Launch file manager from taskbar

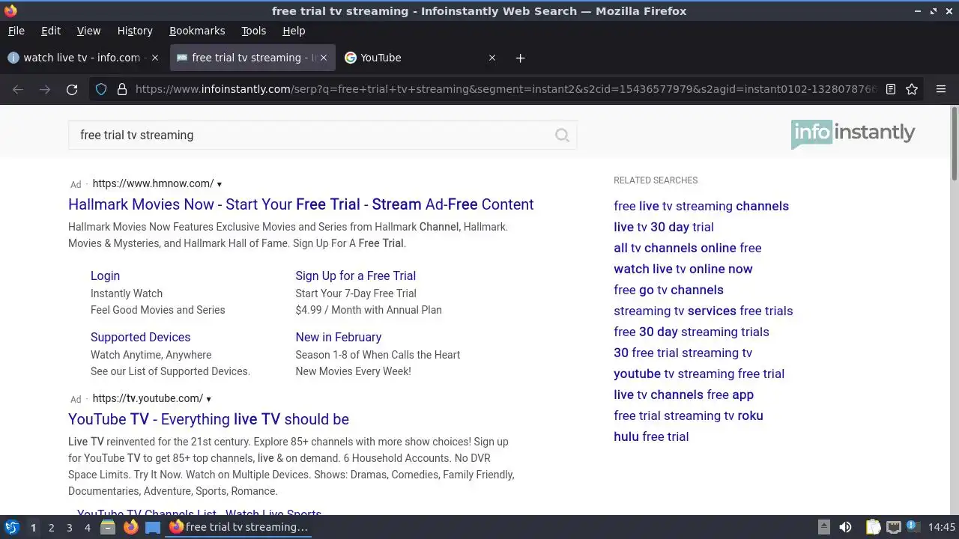pos(108,527)
